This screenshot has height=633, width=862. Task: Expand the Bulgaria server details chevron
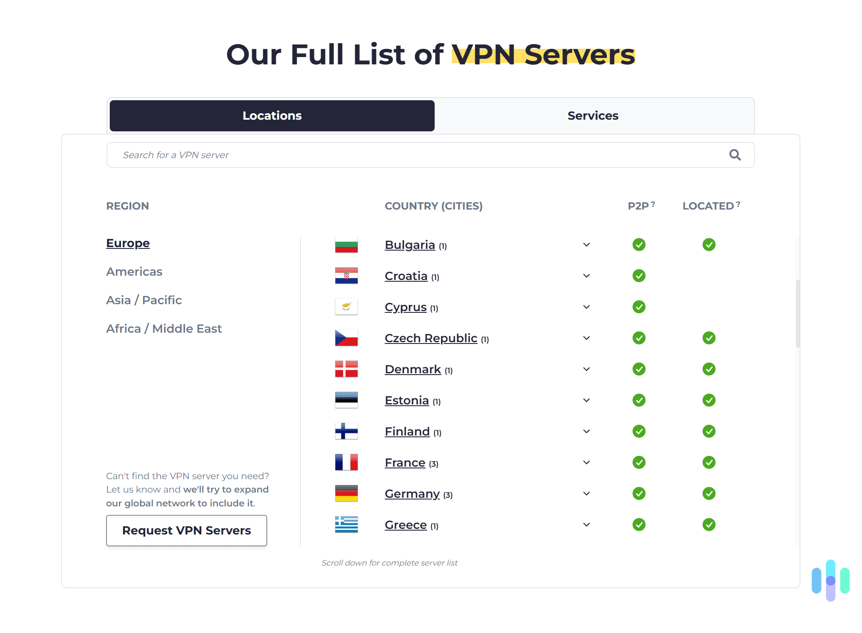tap(586, 245)
